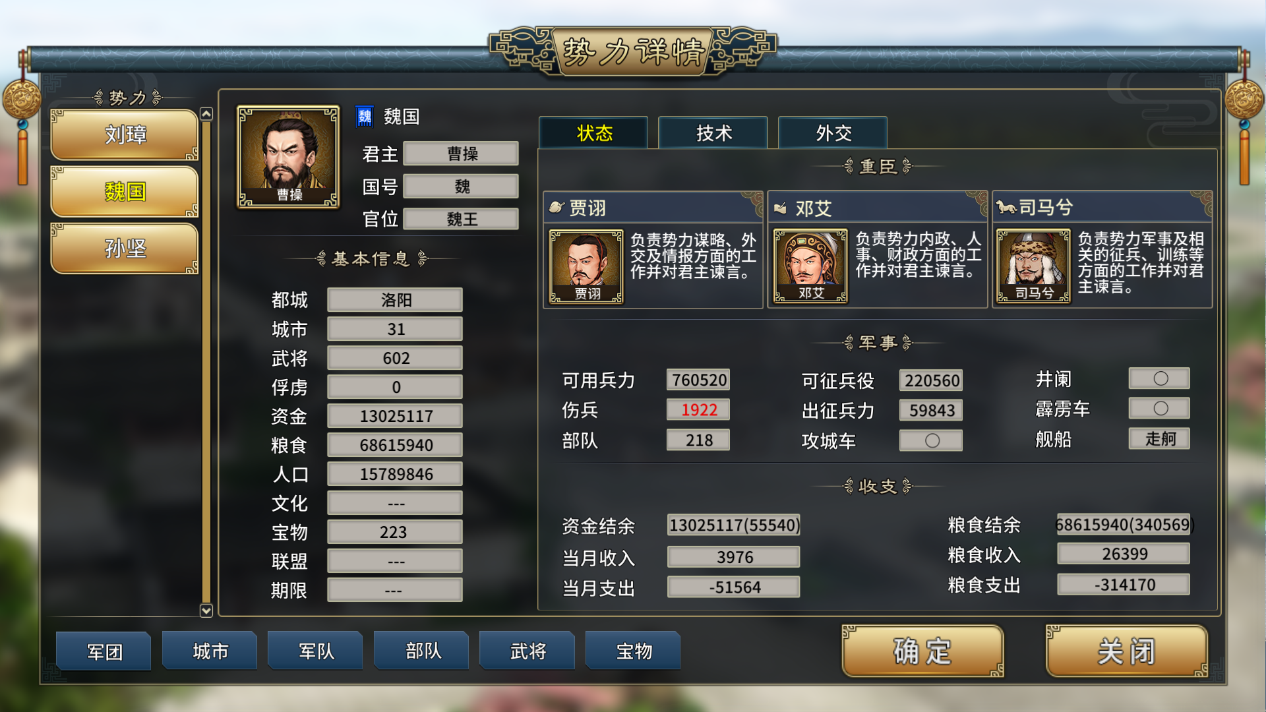Switch to the 技术 tab
Image resolution: width=1266 pixels, height=712 pixels.
click(x=713, y=133)
